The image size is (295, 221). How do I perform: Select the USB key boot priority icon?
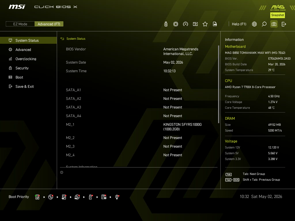90,197
